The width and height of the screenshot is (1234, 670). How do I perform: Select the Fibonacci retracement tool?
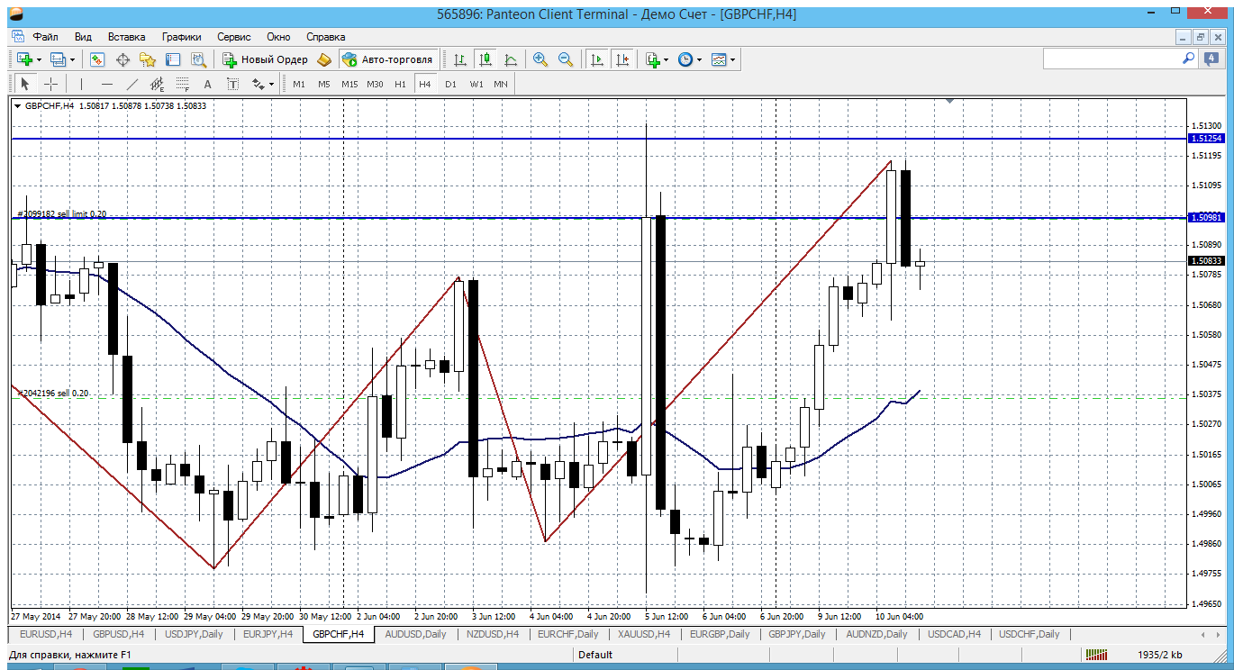click(183, 84)
